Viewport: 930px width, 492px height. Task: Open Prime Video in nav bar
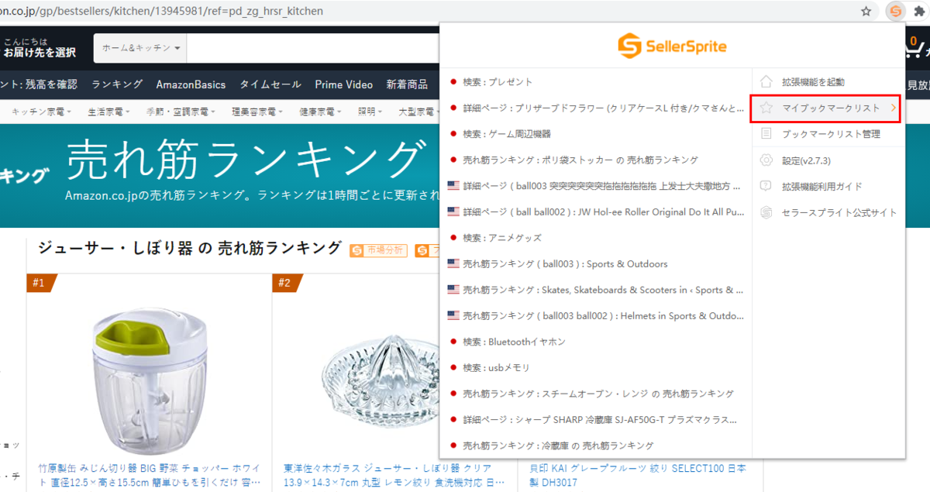(x=343, y=84)
